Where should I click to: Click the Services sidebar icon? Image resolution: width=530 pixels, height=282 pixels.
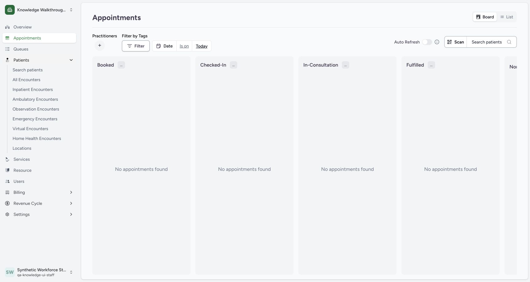click(x=7, y=159)
